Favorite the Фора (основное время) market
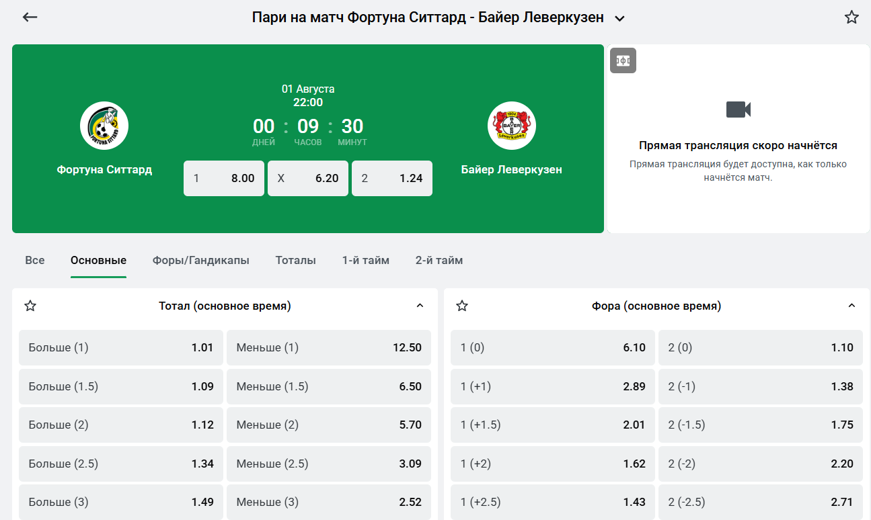This screenshot has height=520, width=871. point(462,306)
